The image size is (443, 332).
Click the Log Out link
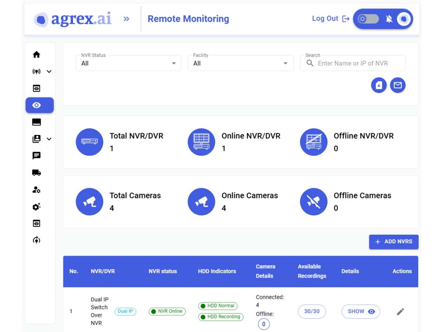pyautogui.click(x=331, y=18)
